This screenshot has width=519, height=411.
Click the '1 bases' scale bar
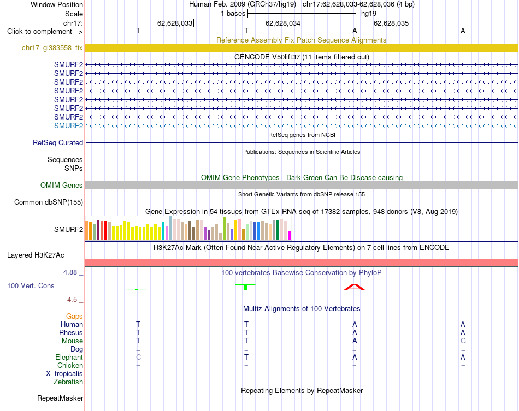[x=302, y=14]
